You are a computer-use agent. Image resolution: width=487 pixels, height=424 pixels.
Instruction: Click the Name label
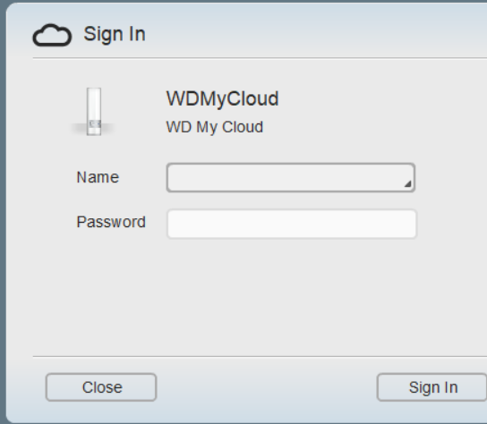[98, 177]
